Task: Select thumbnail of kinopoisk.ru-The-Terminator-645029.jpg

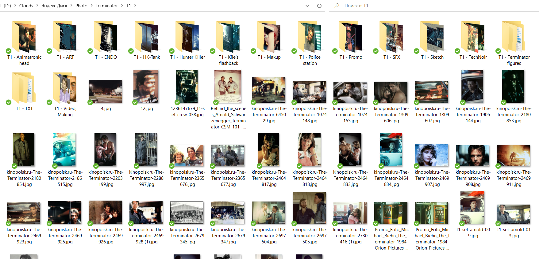Action: 268,90
